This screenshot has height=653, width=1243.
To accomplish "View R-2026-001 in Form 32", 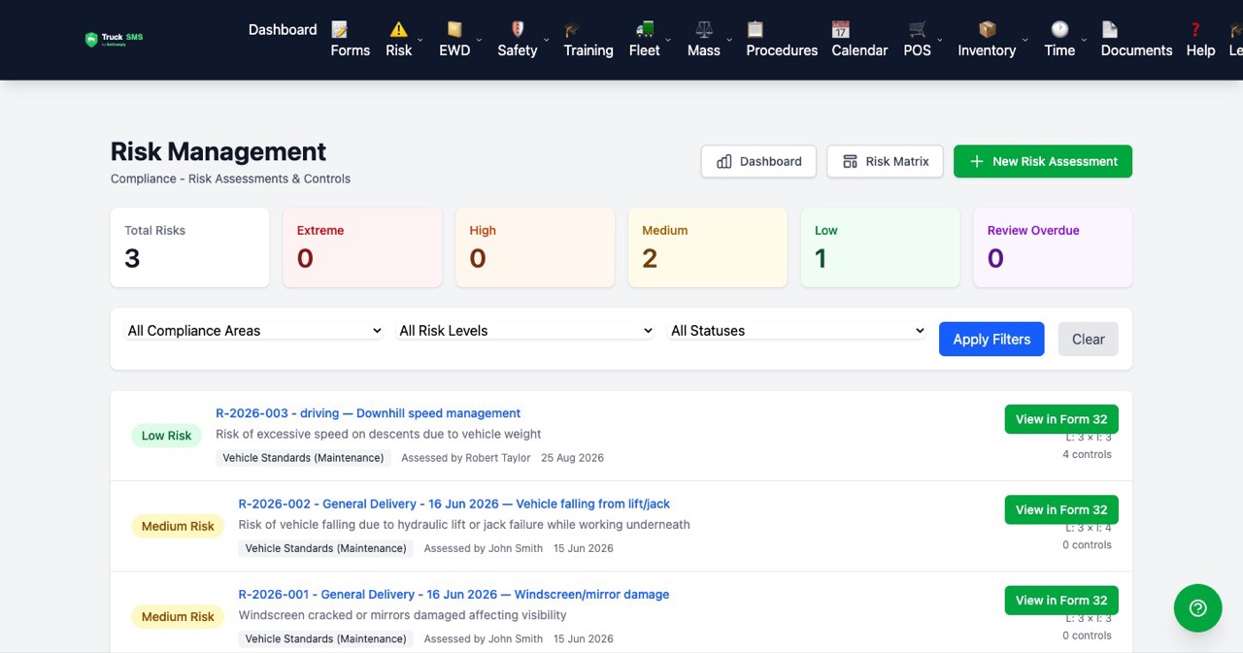I will [1061, 600].
